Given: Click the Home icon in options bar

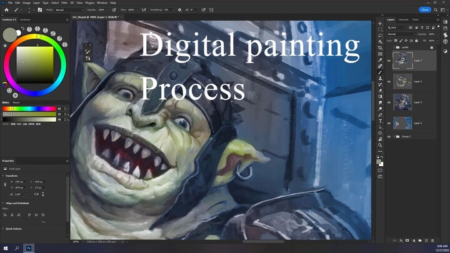Looking at the screenshot, I should (x=6, y=10).
